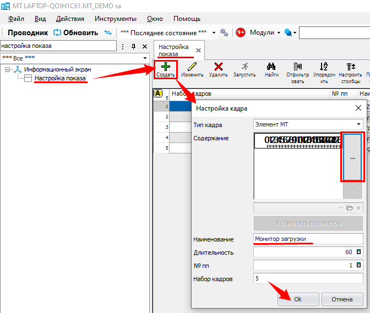Click the Наименование text field

(308, 239)
